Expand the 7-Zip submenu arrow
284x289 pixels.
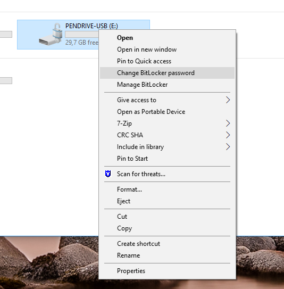pyautogui.click(x=228, y=123)
